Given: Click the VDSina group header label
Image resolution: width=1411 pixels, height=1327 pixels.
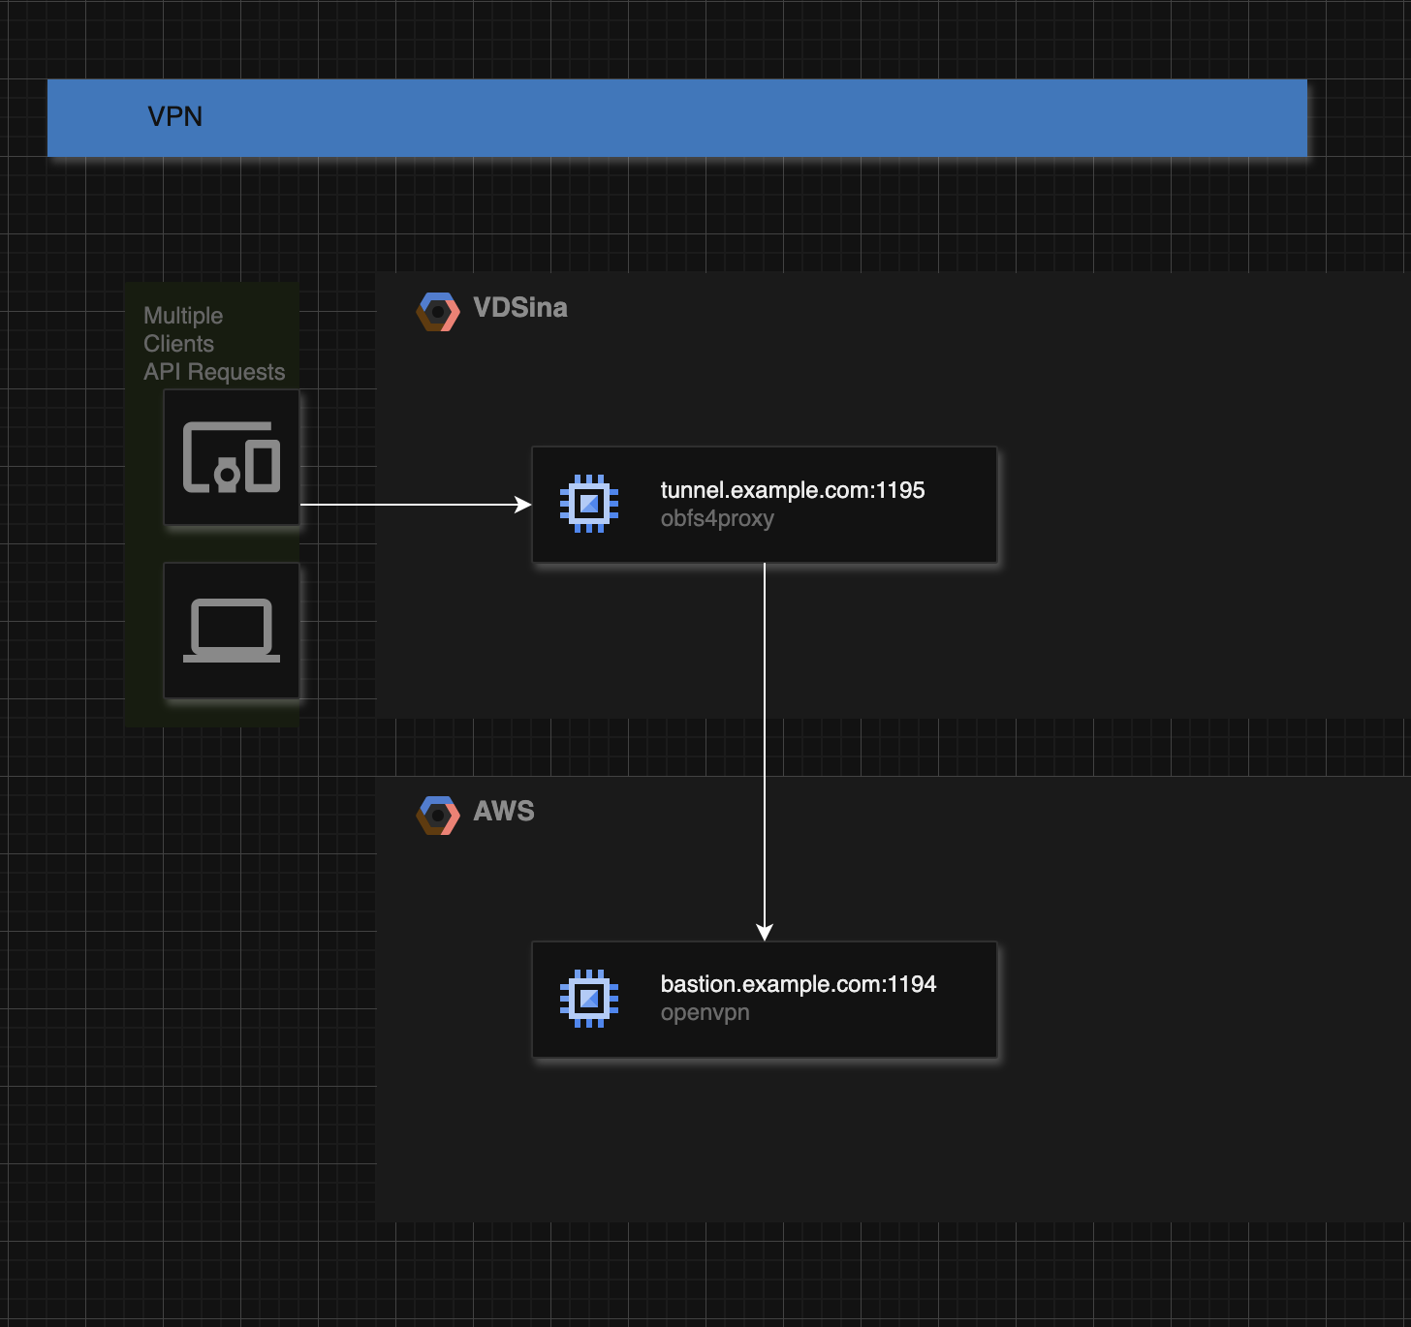Looking at the screenshot, I should (x=520, y=309).
